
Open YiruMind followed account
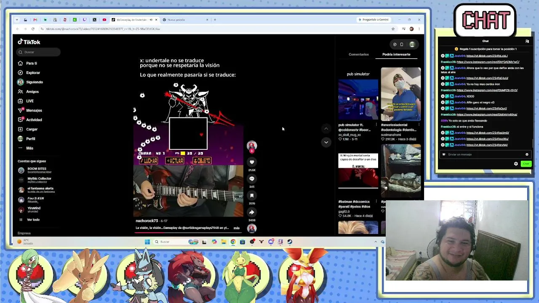click(x=29, y=210)
